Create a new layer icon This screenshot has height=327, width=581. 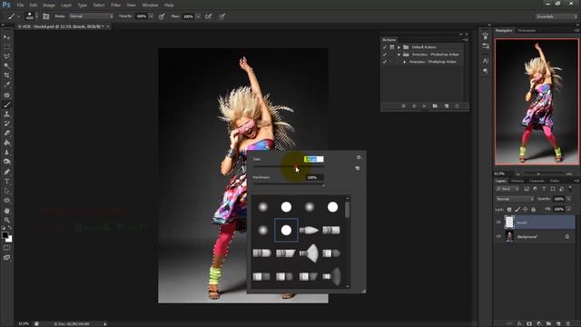coord(558,323)
